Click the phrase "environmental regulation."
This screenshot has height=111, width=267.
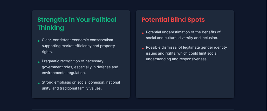pyautogui.click(x=64, y=73)
